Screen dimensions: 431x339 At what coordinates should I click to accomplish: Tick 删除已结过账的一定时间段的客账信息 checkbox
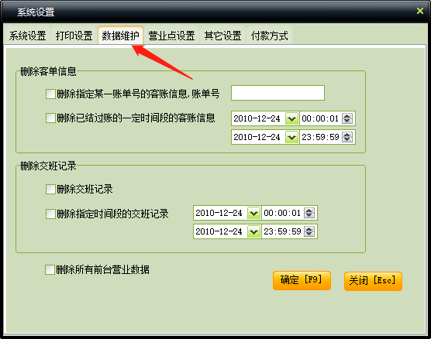50,118
